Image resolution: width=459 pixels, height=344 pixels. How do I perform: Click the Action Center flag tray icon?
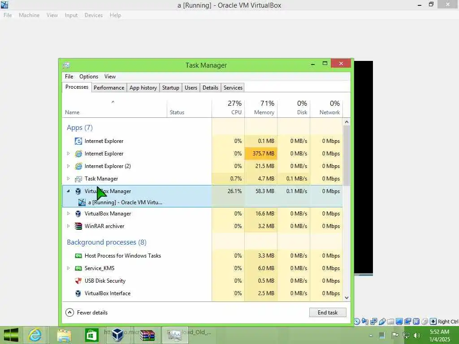[394, 335]
